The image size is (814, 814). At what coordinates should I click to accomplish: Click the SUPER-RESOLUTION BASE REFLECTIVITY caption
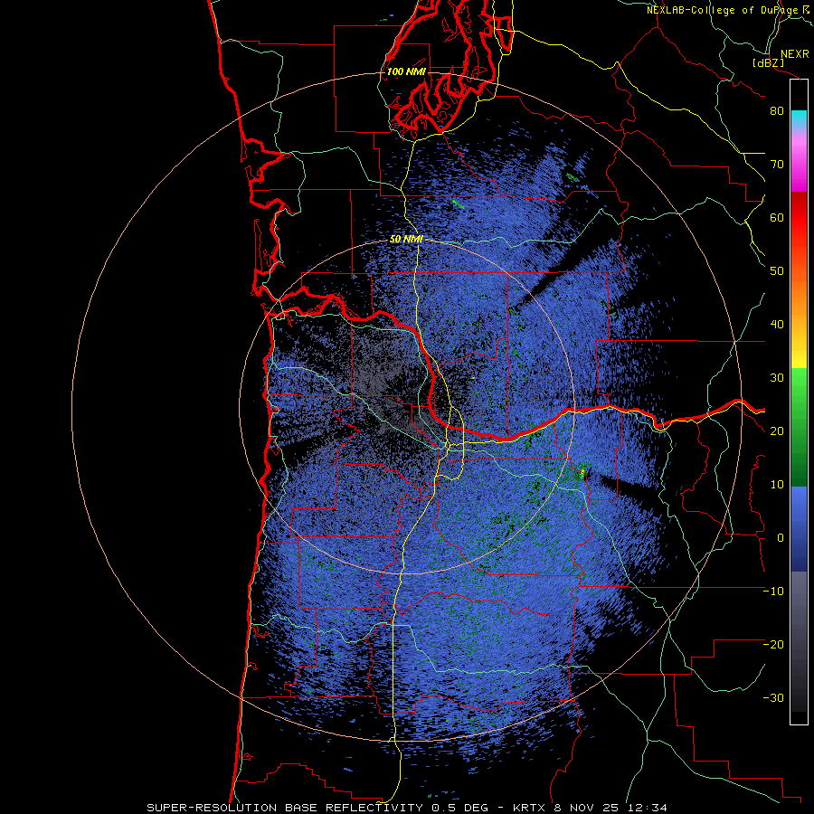(285, 808)
